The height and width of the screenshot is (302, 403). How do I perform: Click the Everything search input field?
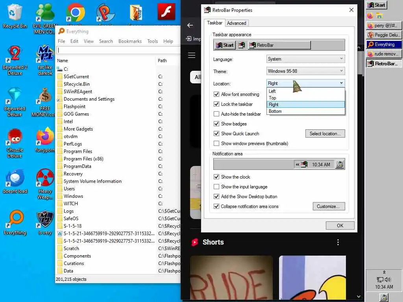coord(118,50)
